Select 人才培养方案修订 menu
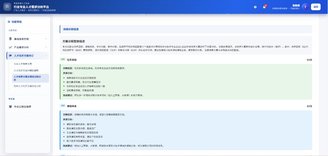 pyautogui.click(x=28, y=56)
